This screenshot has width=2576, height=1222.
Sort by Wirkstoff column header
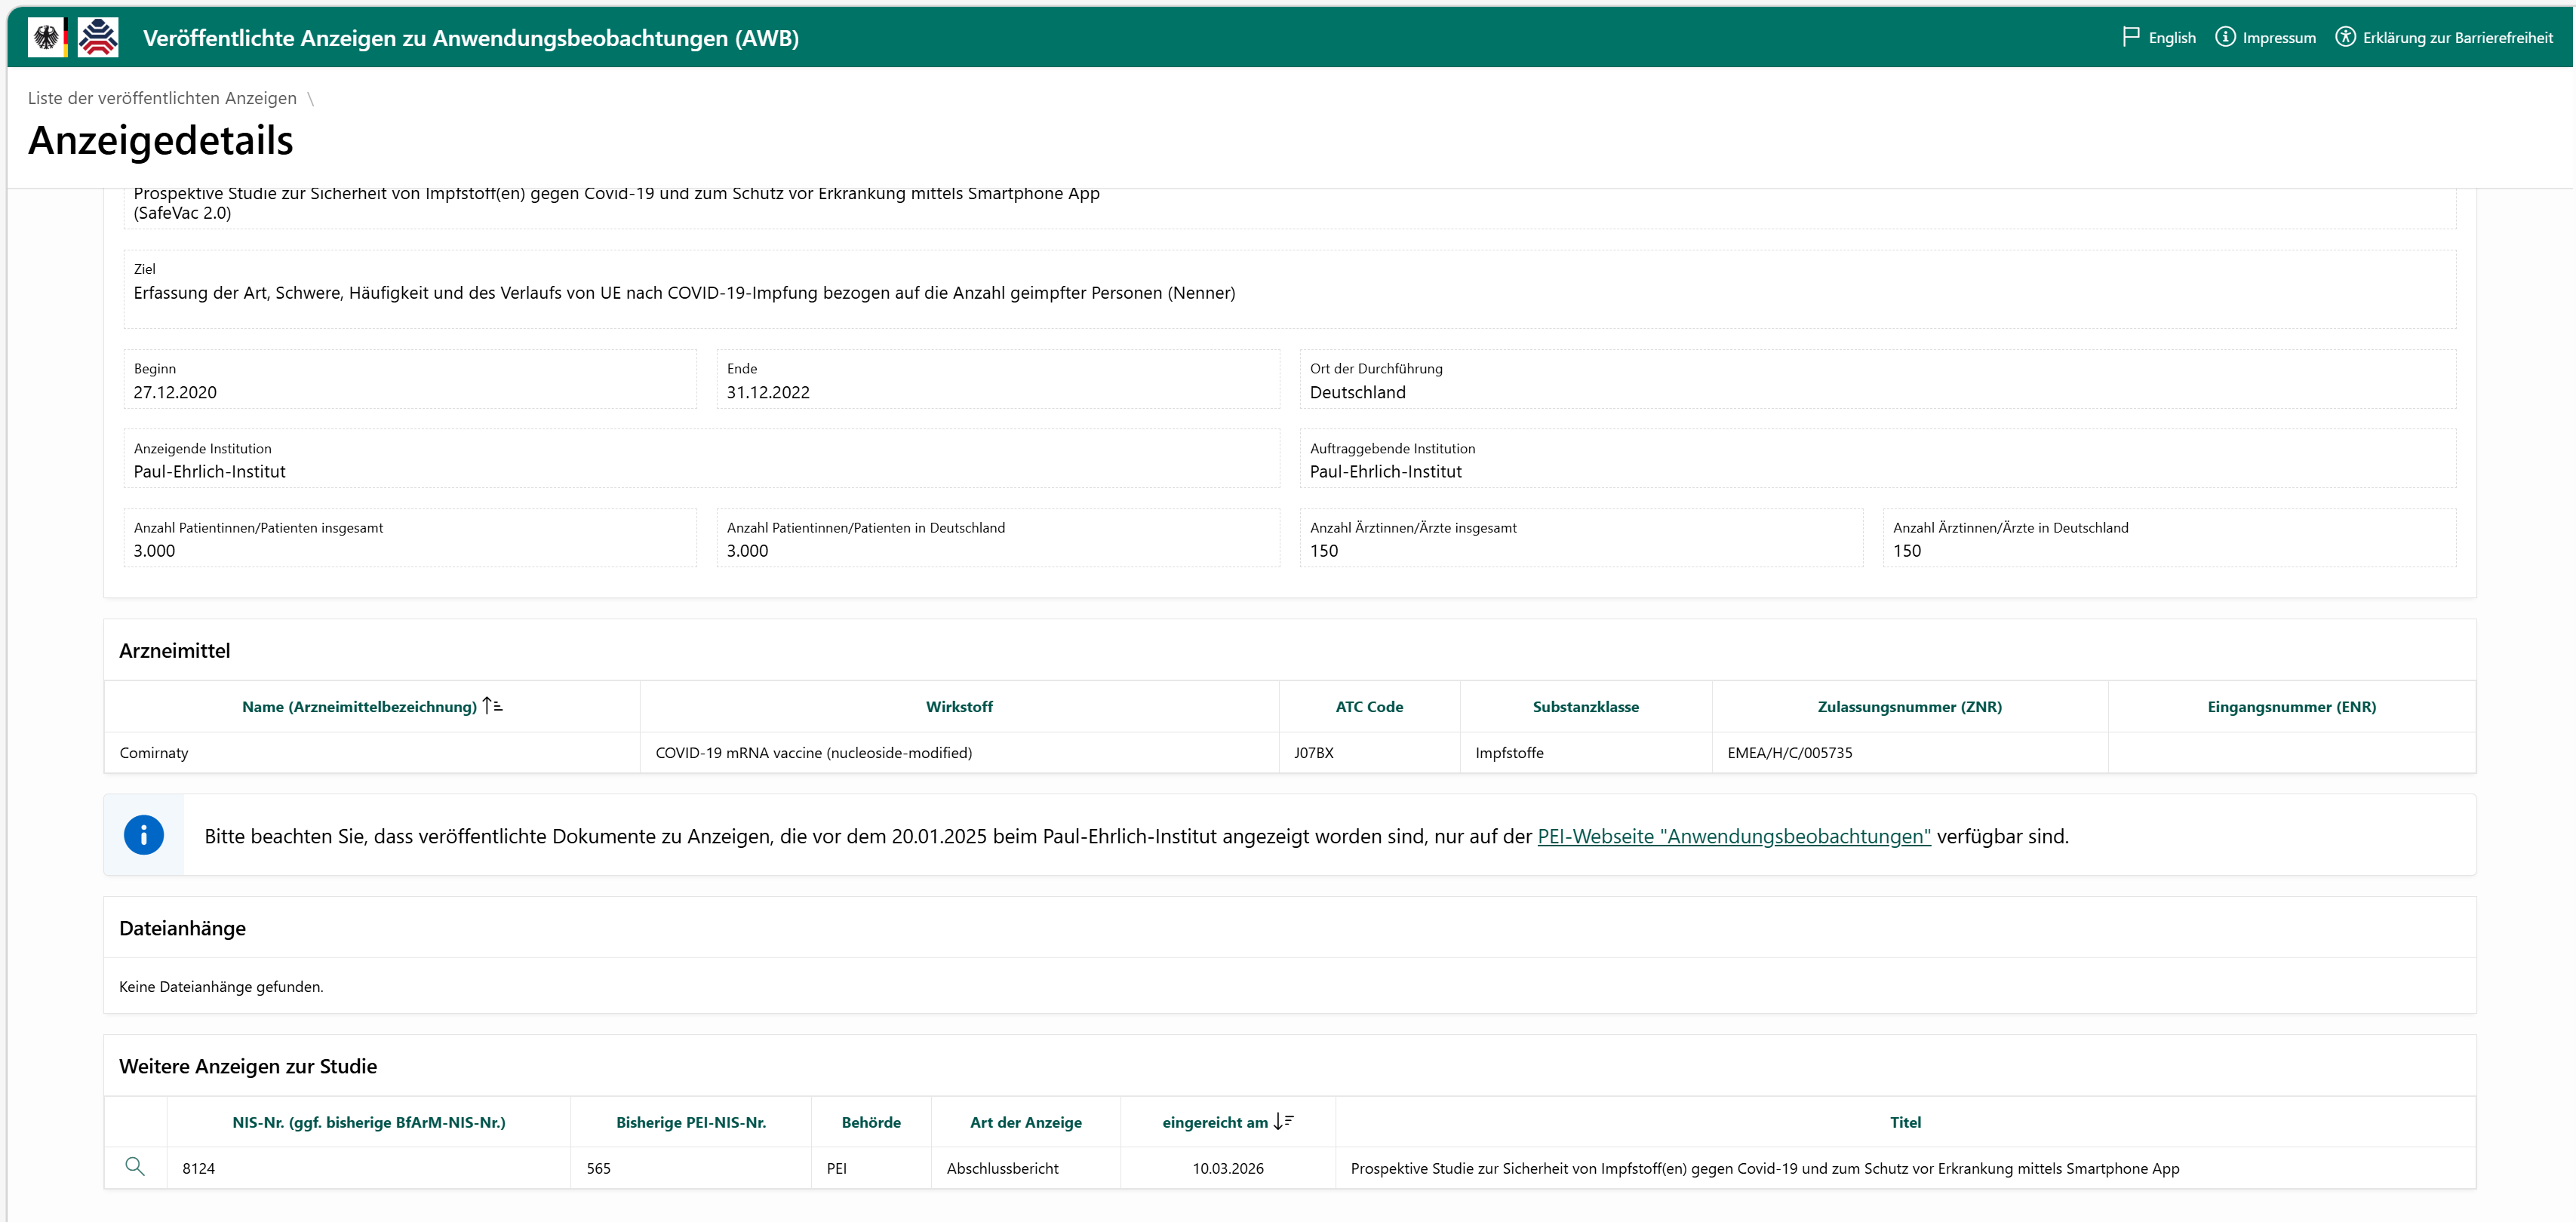coord(958,707)
